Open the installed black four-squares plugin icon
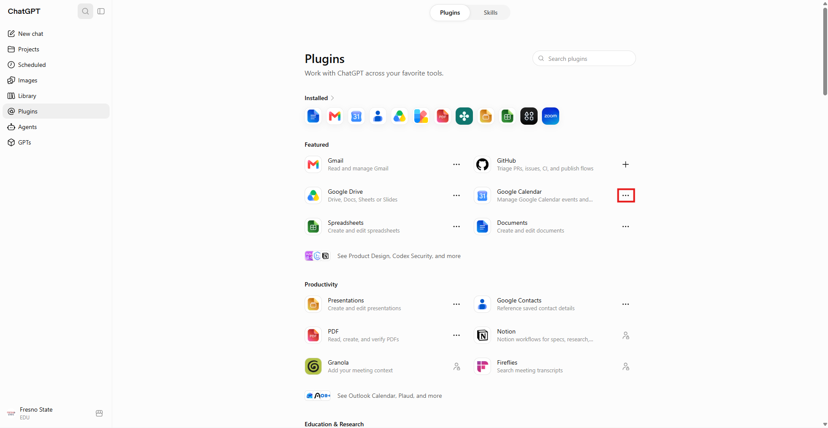The height and width of the screenshot is (428, 828). pyautogui.click(x=529, y=116)
